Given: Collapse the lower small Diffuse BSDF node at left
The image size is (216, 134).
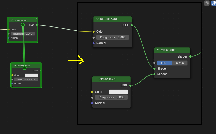Looking at the screenshot, I should click(x=15, y=66).
